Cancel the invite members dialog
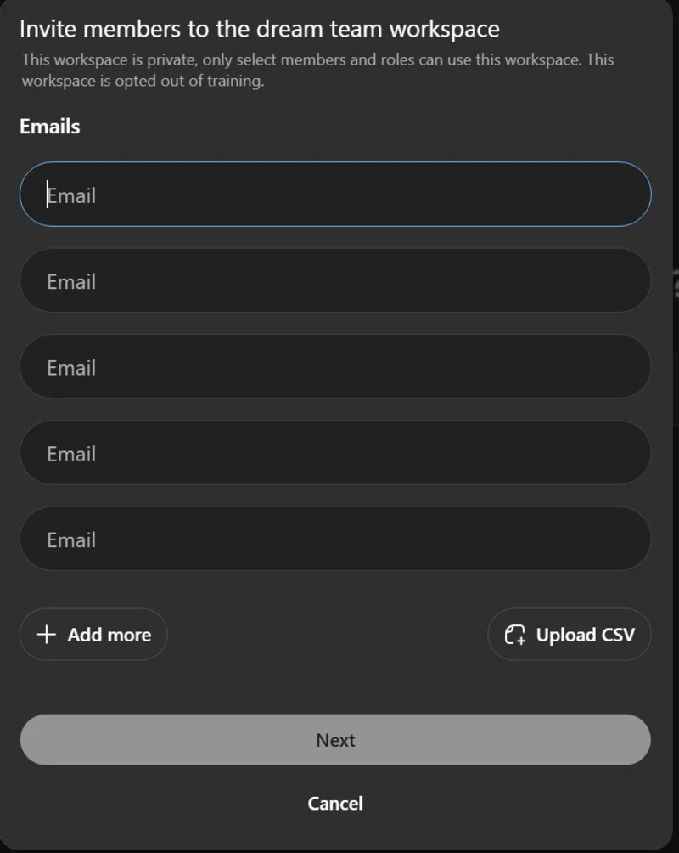Screen dimensions: 679x853 tap(335, 803)
